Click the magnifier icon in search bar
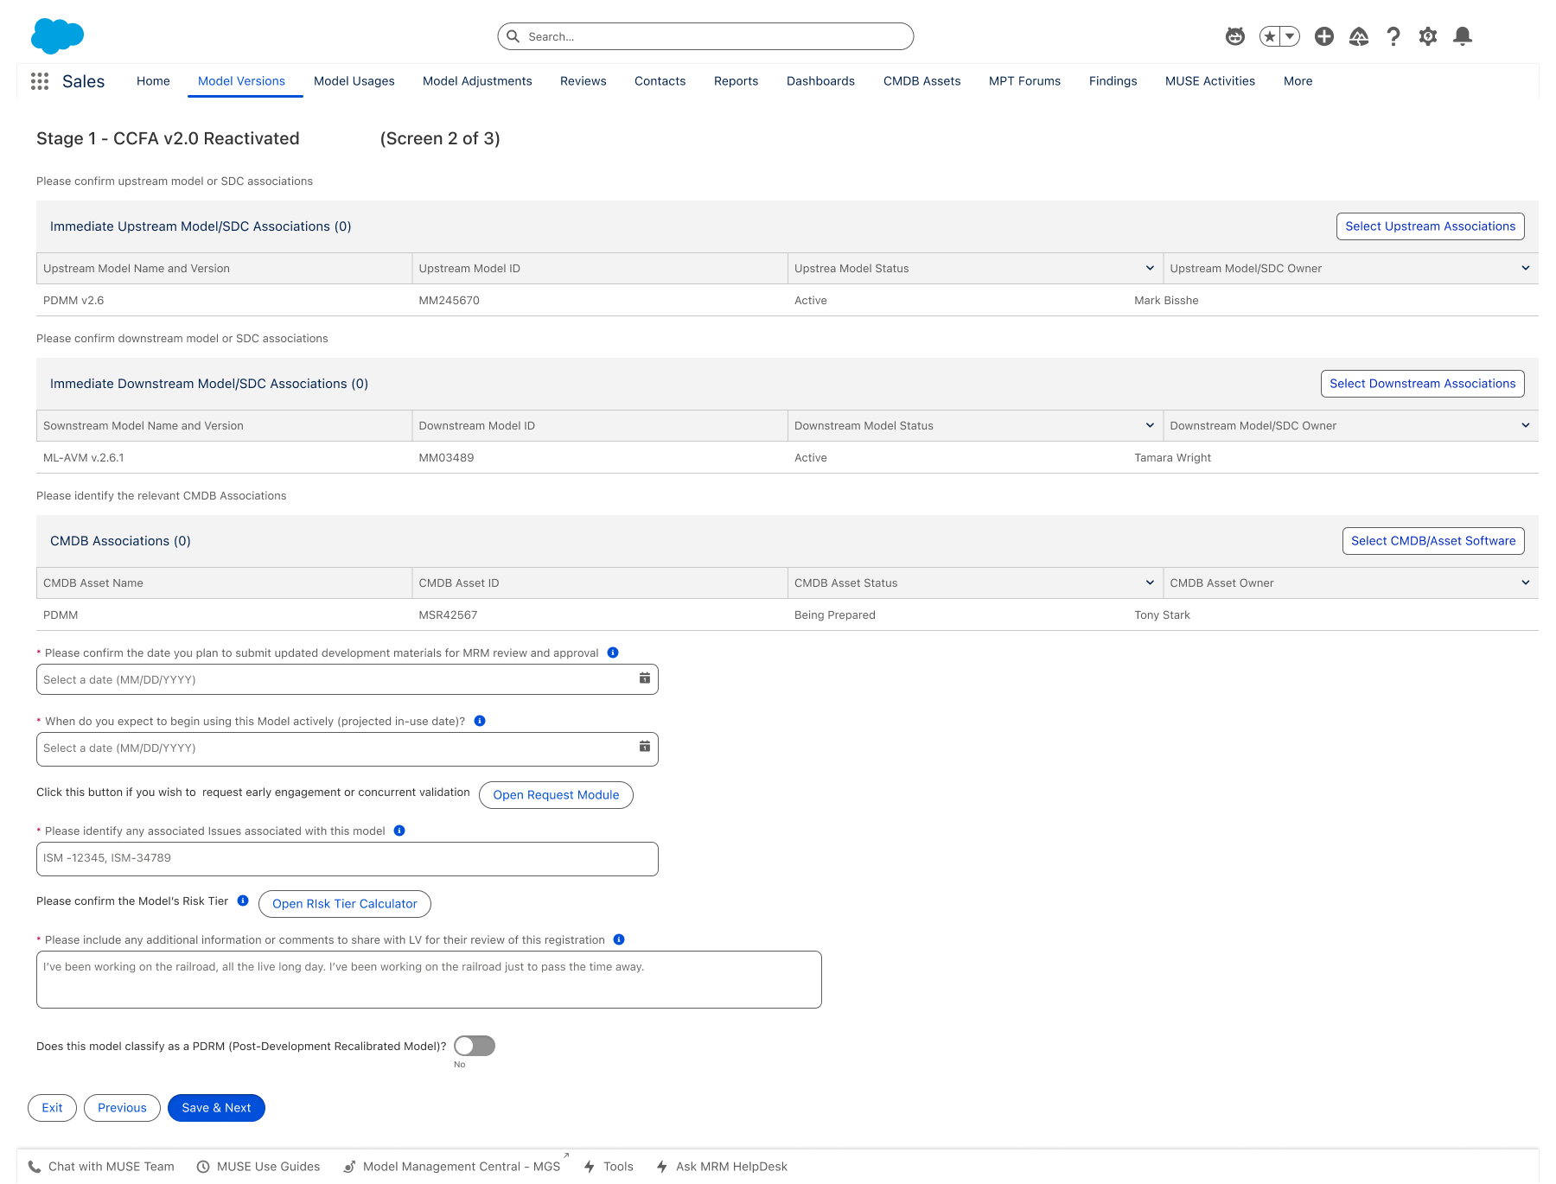Screen dimensions: 1556x1184 (513, 36)
